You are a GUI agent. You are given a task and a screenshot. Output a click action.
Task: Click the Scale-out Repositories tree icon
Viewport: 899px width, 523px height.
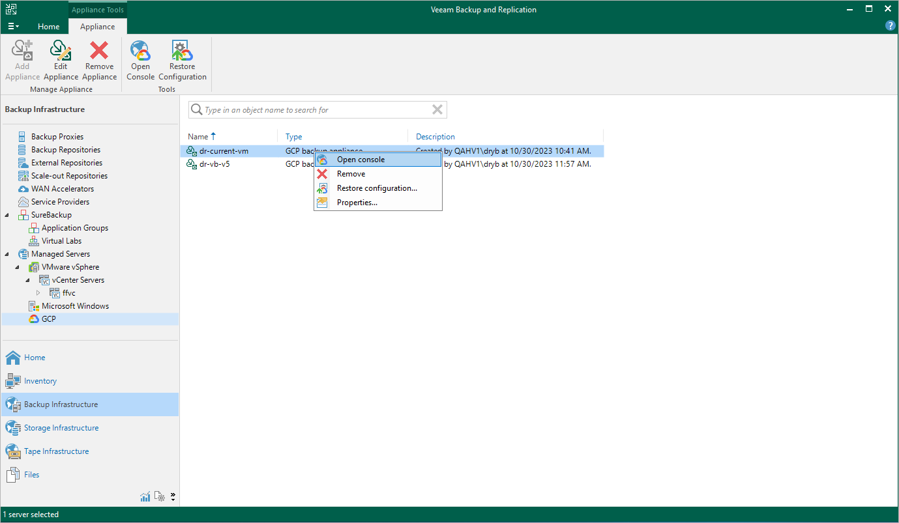tap(23, 176)
